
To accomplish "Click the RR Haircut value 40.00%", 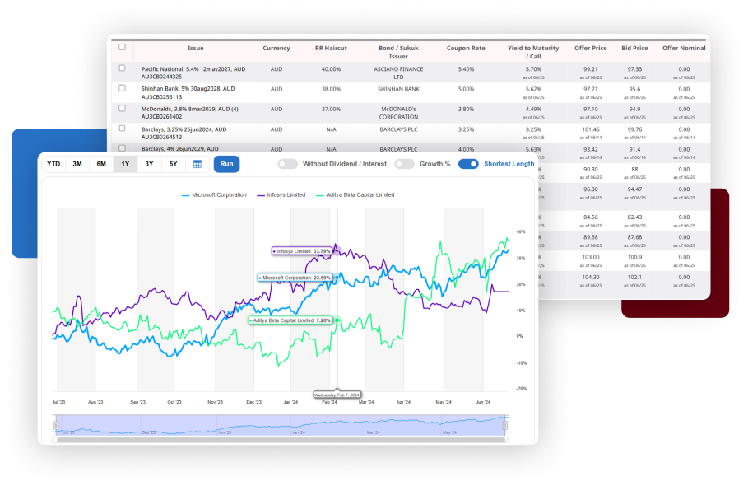I will [x=331, y=69].
